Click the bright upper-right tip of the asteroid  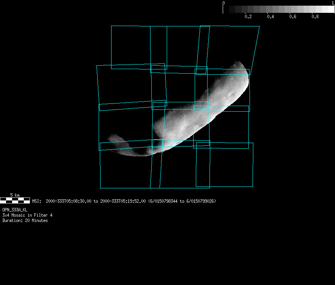click(x=241, y=67)
